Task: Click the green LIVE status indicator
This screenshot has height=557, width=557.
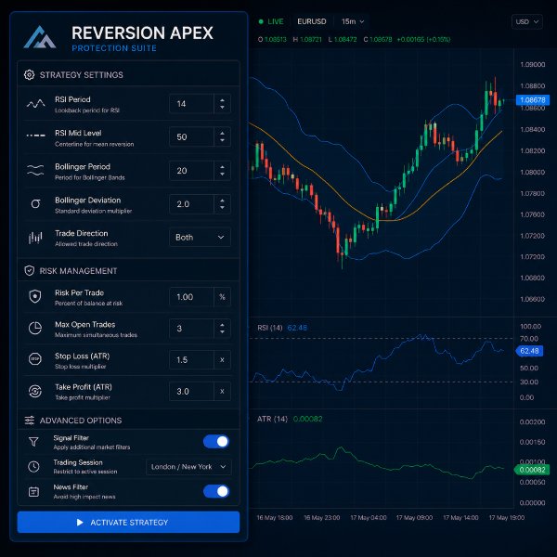Action: (x=271, y=21)
